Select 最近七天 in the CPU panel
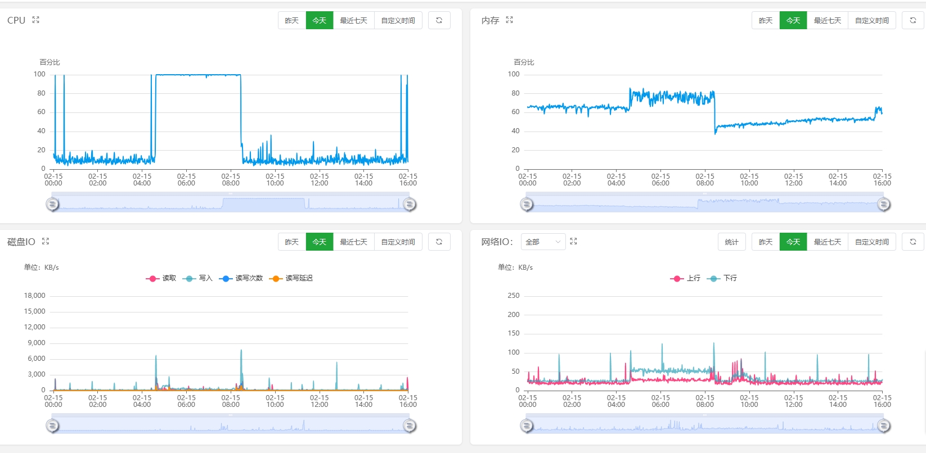926x453 pixels. point(354,20)
